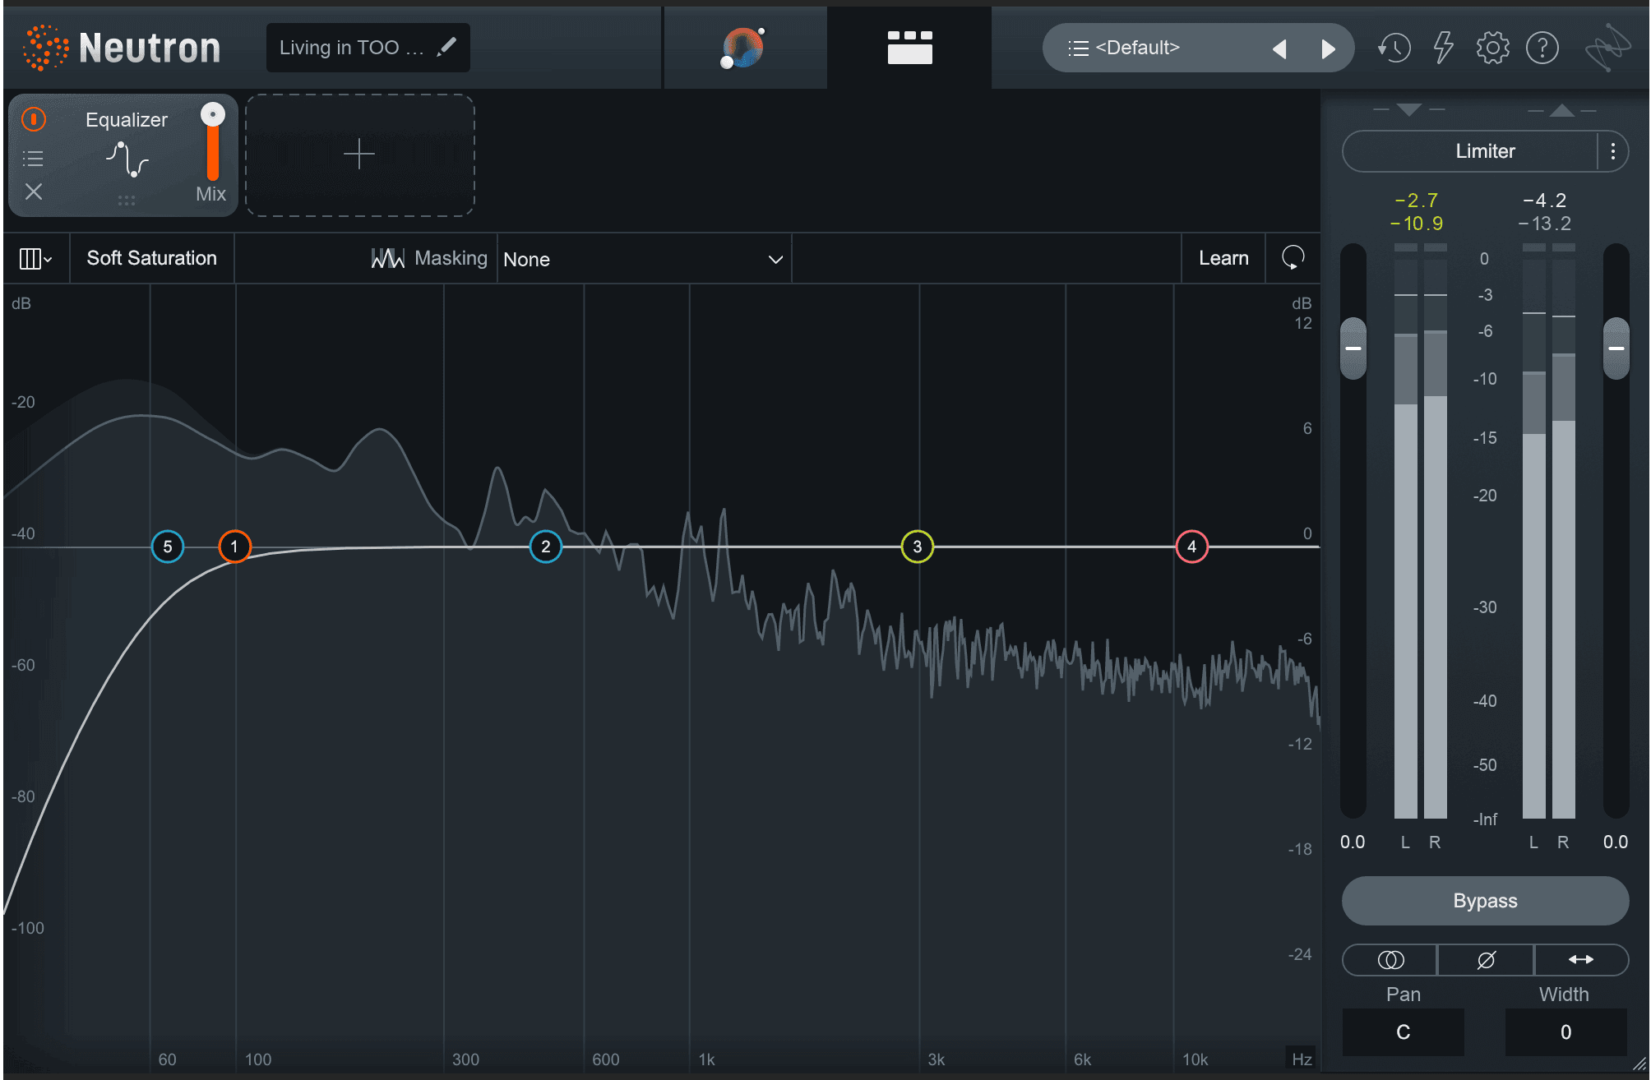
Task: Open the EQ display options dropdown
Action: point(35,259)
